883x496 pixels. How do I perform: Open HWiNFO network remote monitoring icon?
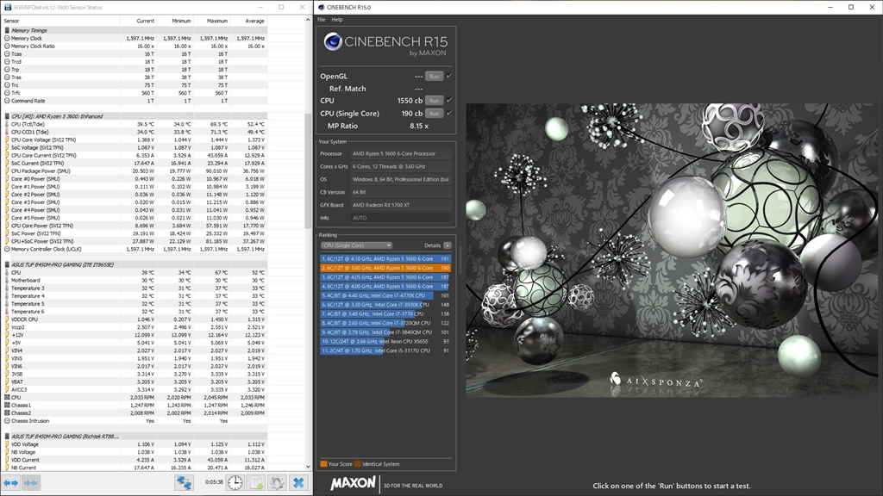coord(184,483)
